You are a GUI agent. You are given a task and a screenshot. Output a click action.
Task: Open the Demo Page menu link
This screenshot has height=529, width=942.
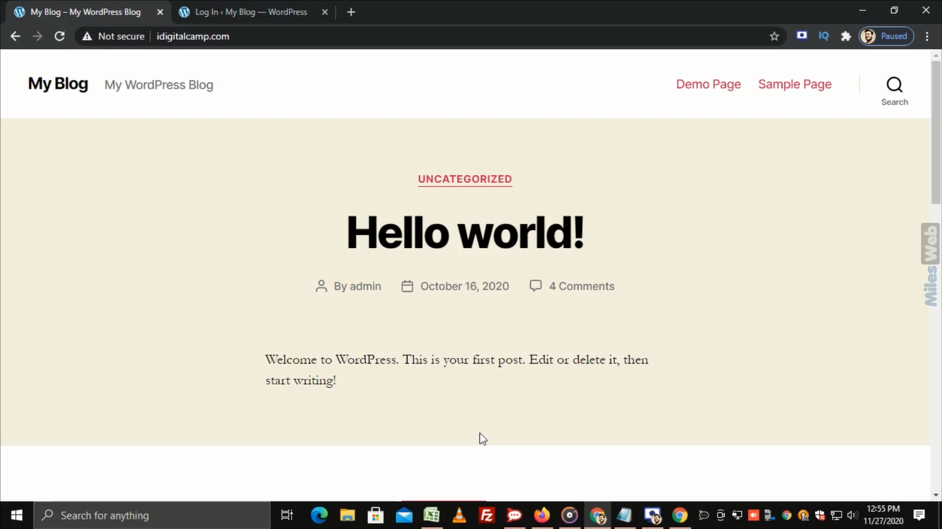708,84
